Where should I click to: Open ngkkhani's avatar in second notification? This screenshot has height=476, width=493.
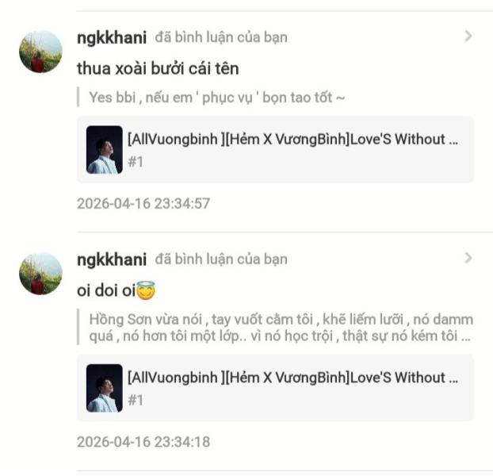point(40,274)
